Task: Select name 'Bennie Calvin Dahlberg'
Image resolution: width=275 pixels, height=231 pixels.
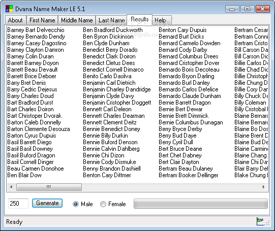Action: click(x=111, y=149)
